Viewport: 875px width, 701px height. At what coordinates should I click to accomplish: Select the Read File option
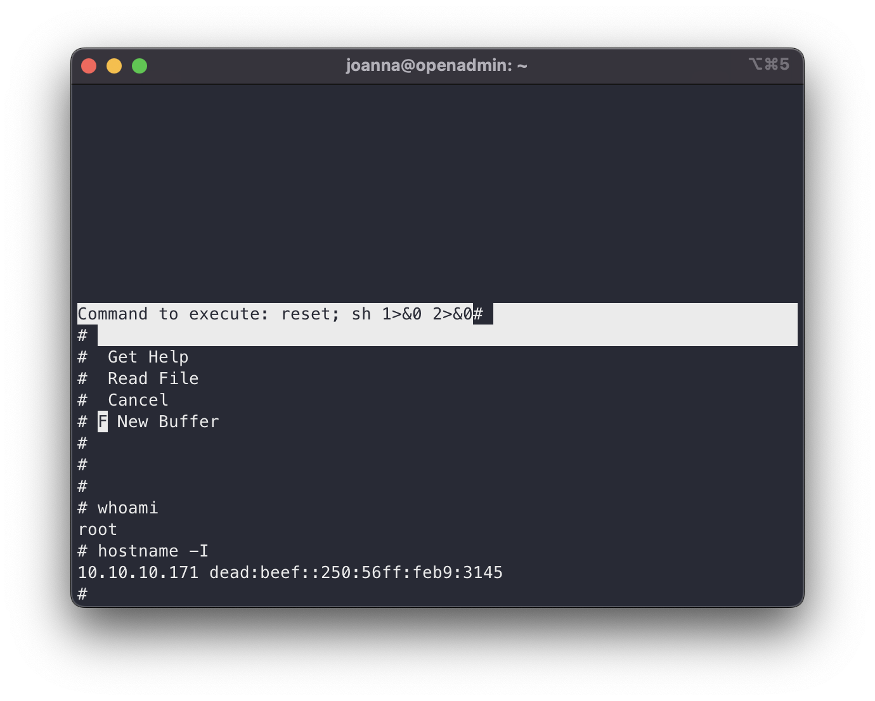point(153,378)
